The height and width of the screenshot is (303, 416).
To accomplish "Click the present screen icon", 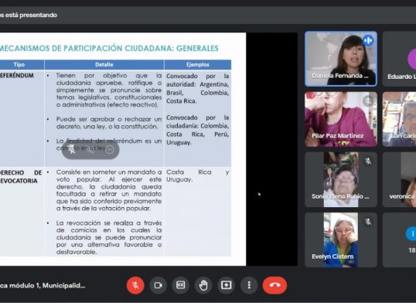I will (x=226, y=285).
